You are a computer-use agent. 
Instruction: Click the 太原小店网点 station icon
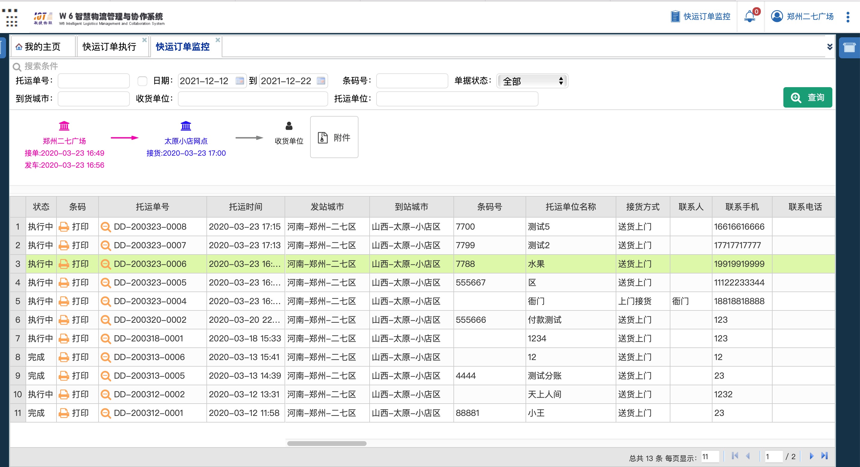(186, 126)
